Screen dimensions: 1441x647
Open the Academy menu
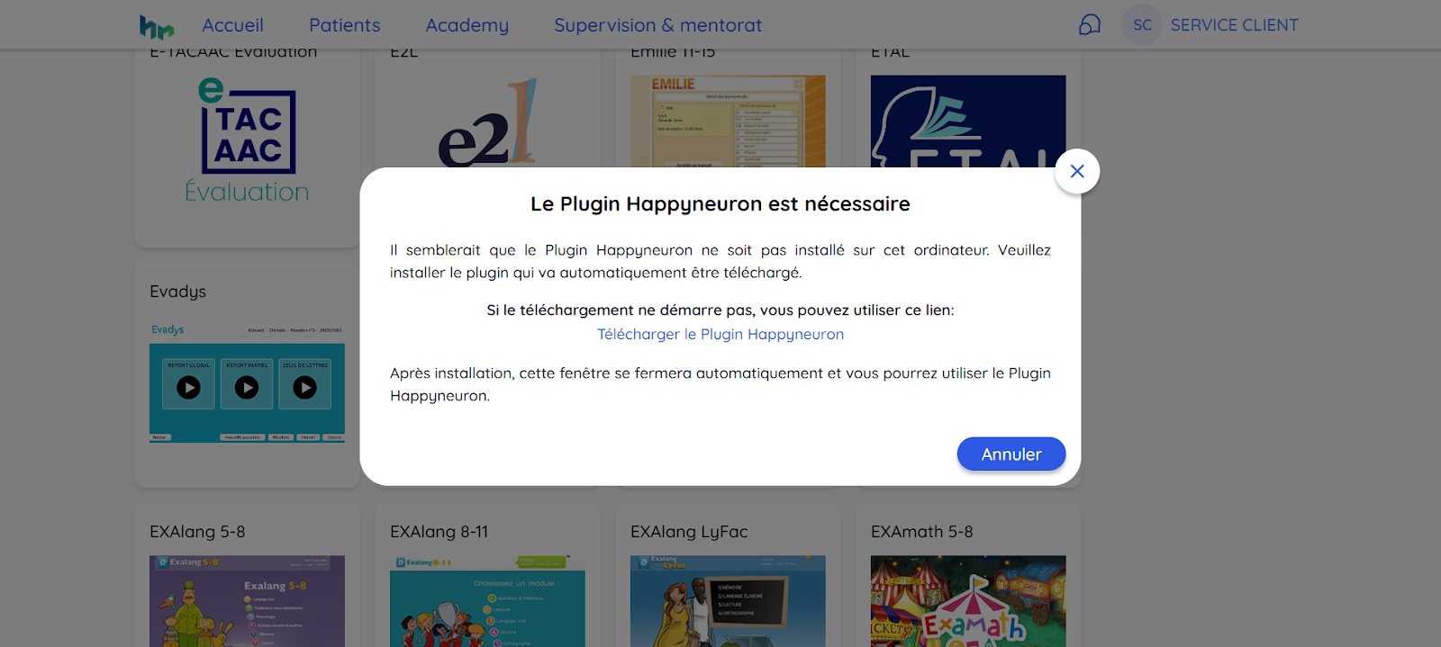click(467, 25)
